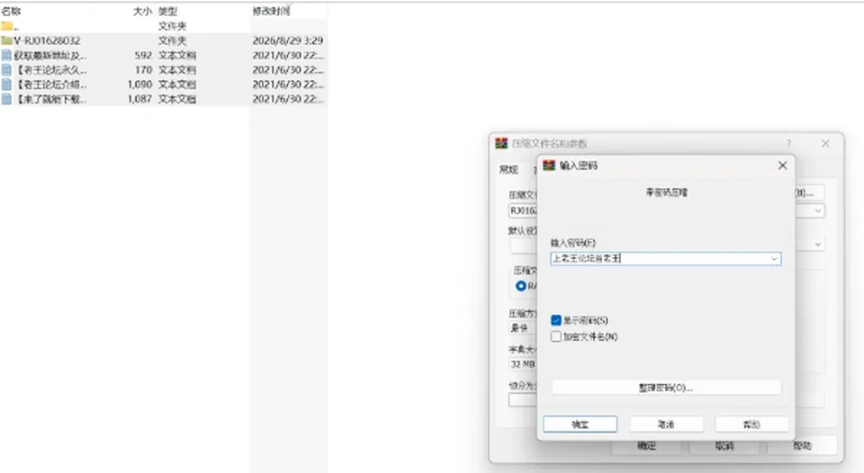The width and height of the screenshot is (864, 473).
Task: Enable the 加密文件名(N) checkbox
Action: [x=556, y=336]
